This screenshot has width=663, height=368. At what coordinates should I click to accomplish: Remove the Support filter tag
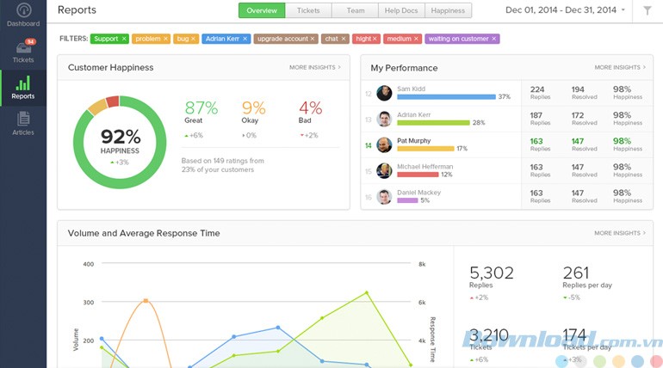click(124, 39)
